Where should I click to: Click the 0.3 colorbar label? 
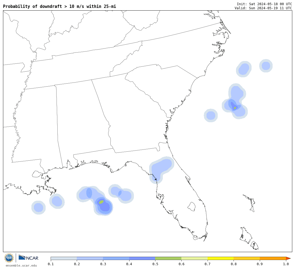[103, 264]
